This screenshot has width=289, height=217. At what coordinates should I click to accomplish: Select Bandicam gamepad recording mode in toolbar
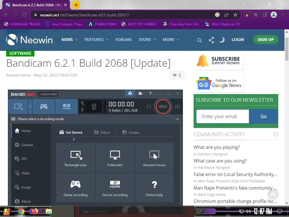44,107
